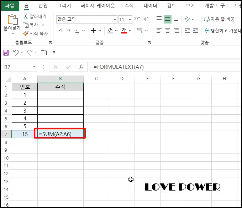Click cell B7 containing =SUM(A2:A6)

pos(60,134)
